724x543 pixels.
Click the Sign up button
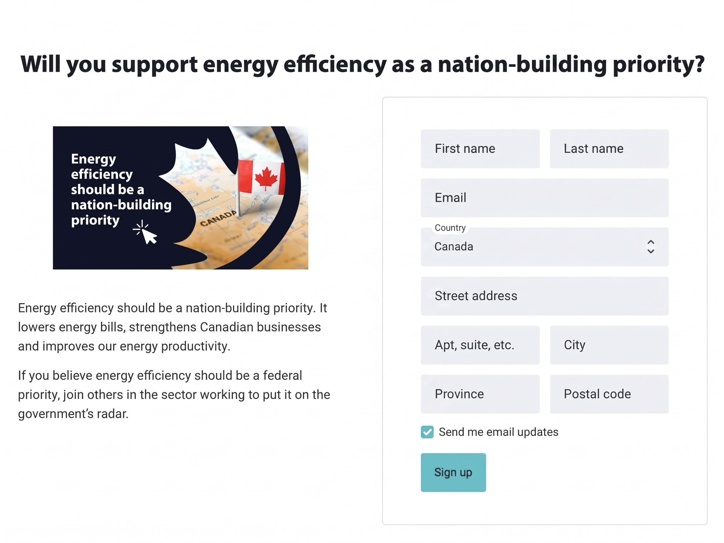[x=453, y=472]
